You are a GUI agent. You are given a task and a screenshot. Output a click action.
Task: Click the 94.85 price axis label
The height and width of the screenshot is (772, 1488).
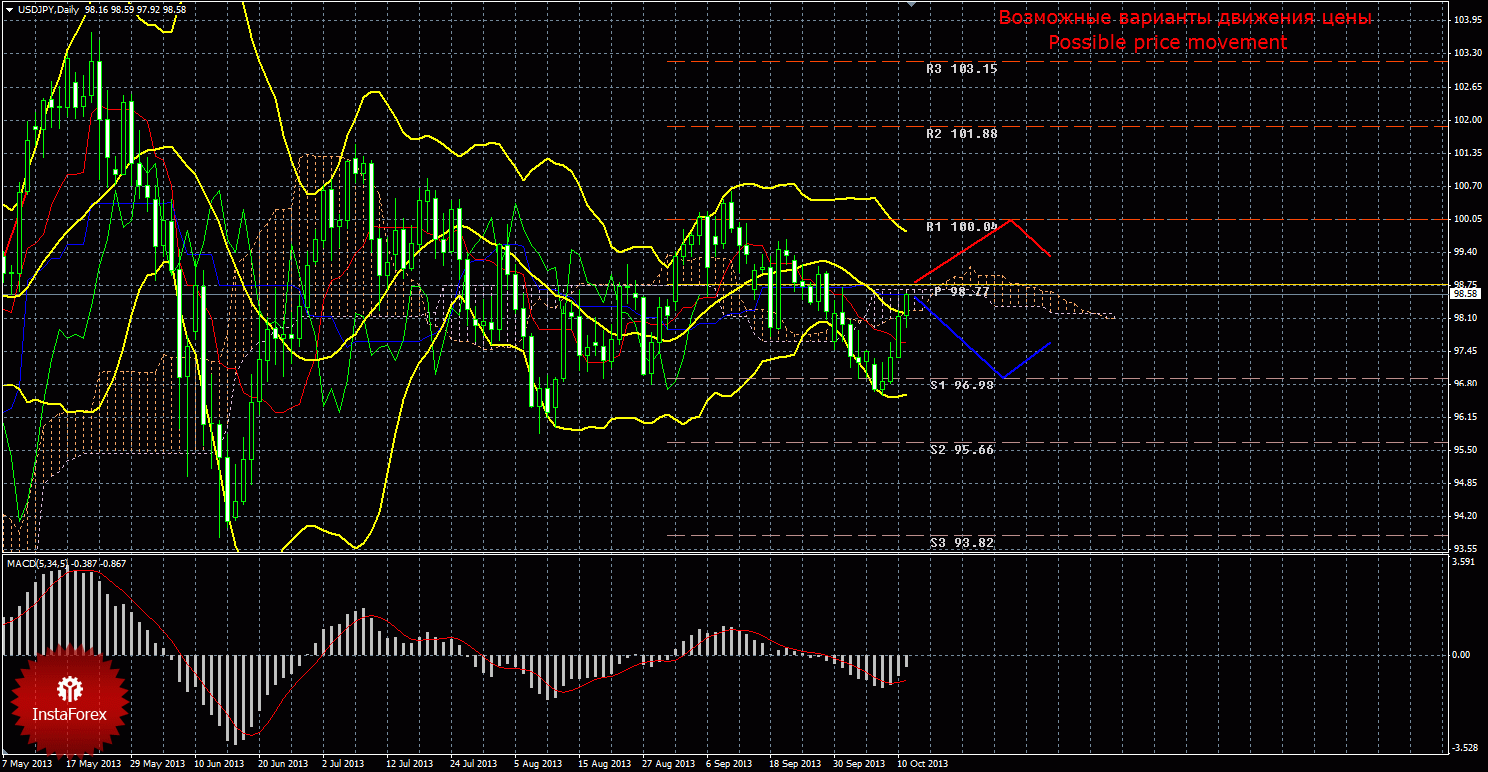(x=1464, y=482)
